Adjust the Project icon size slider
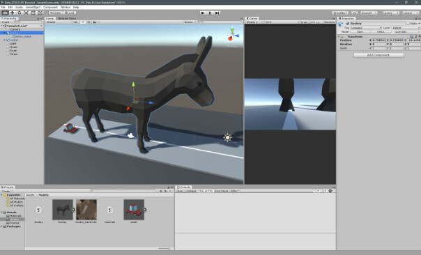Screen dimensions: 421x255 coord(164,249)
